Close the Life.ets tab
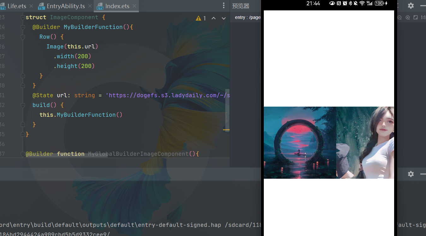 31,6
